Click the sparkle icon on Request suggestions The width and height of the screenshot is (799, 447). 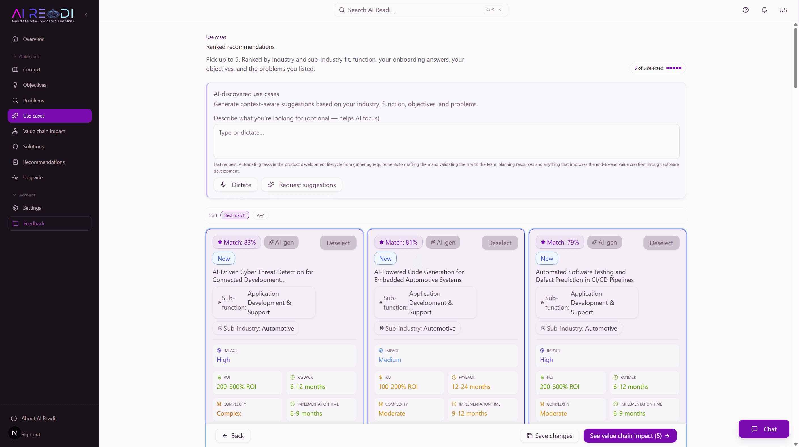tap(271, 185)
